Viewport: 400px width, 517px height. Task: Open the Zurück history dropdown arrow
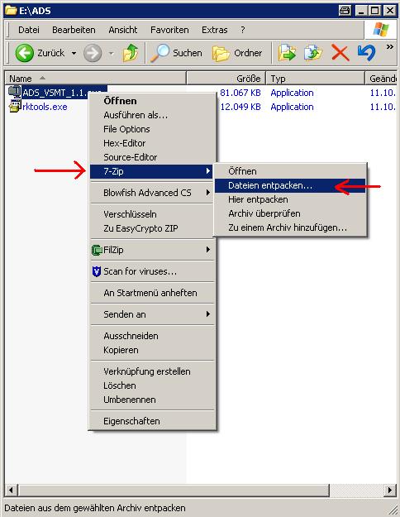74,53
